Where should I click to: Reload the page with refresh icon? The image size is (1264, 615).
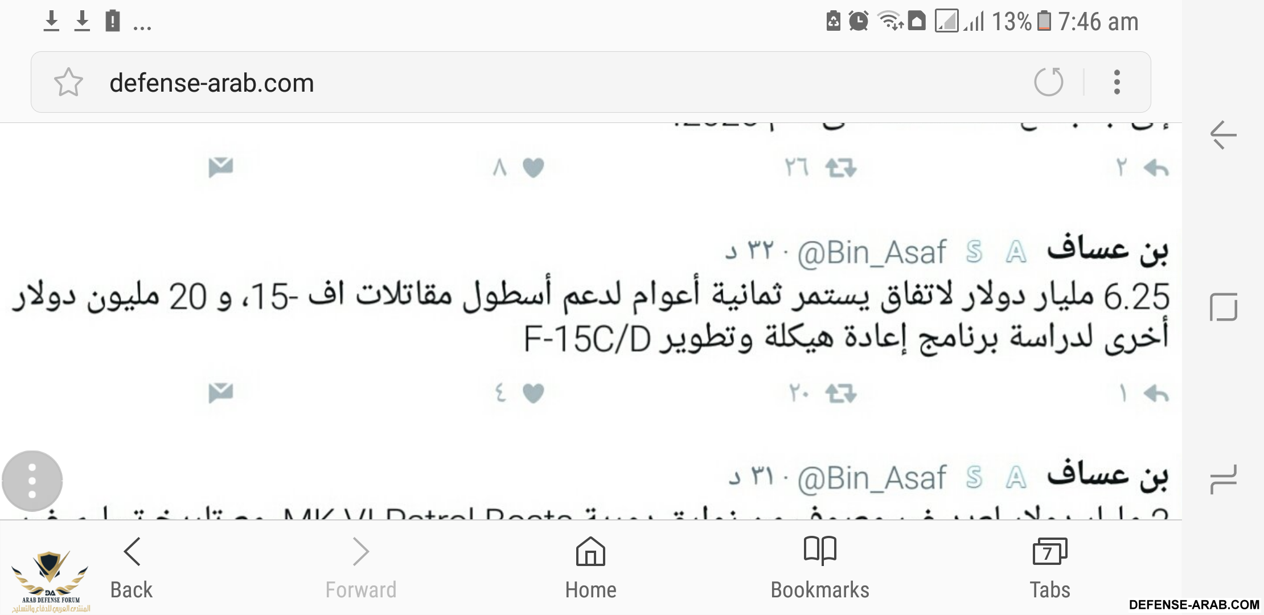(1048, 82)
